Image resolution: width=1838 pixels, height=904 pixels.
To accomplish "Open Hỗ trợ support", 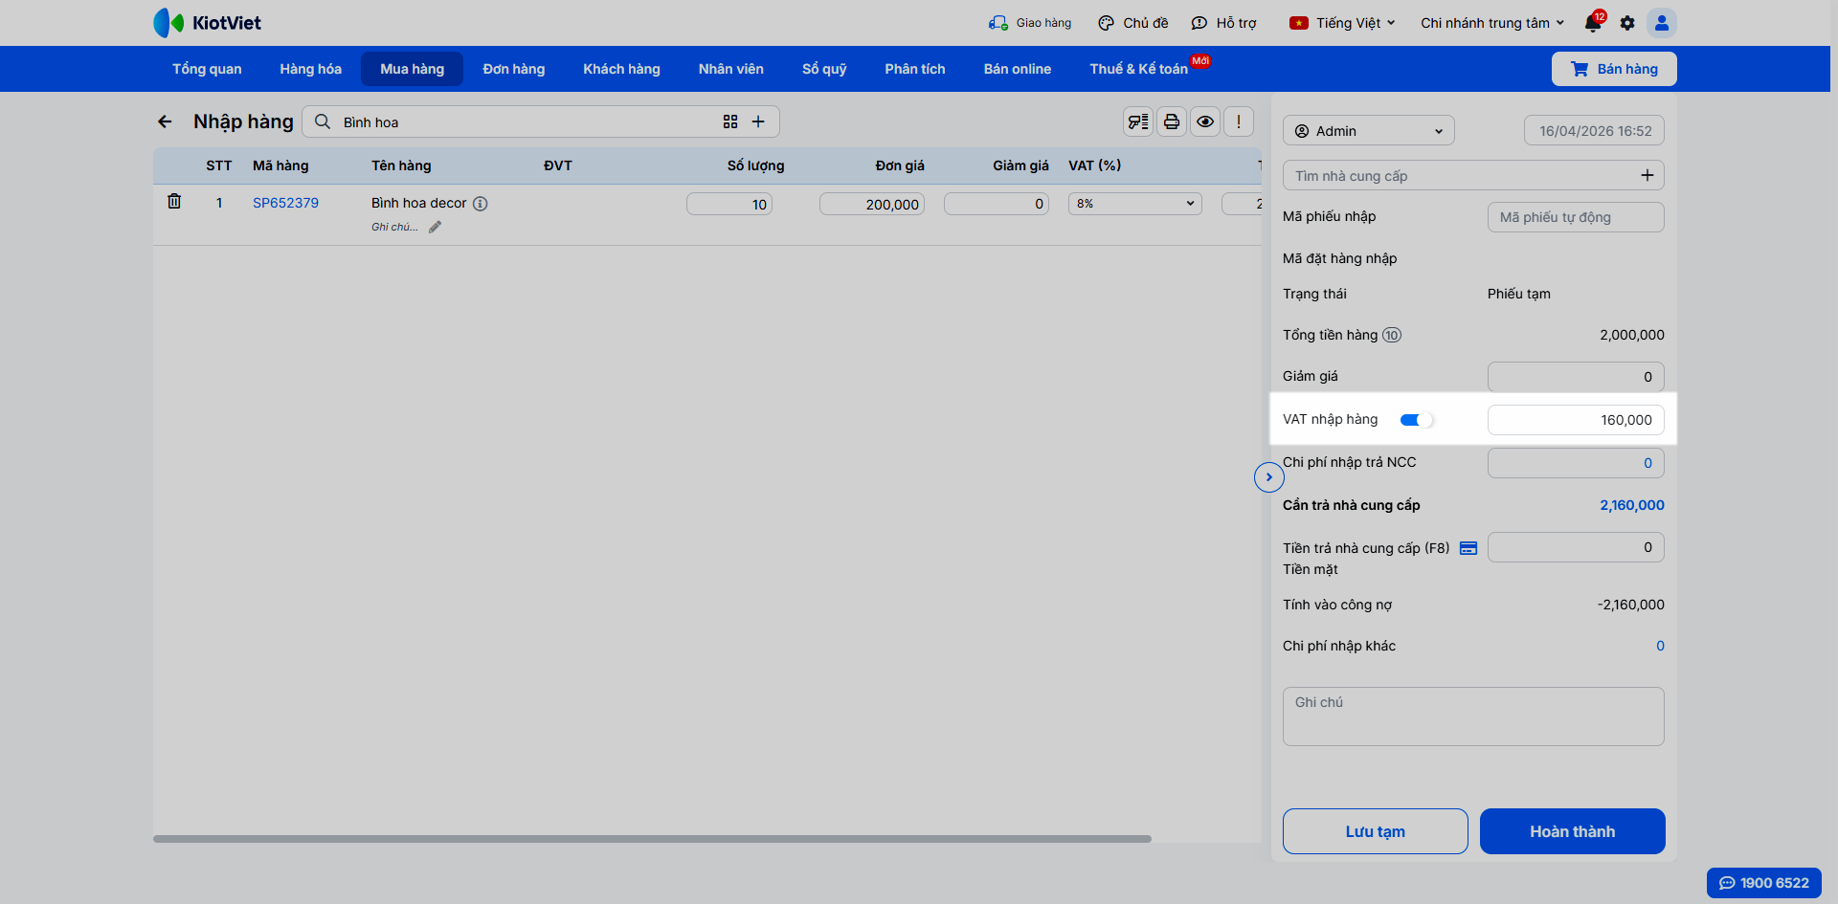I will [1223, 23].
